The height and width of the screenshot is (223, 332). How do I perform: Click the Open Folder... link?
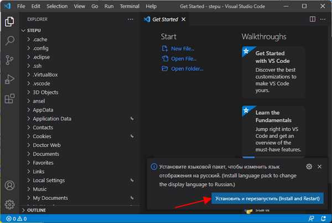pyautogui.click(x=187, y=68)
